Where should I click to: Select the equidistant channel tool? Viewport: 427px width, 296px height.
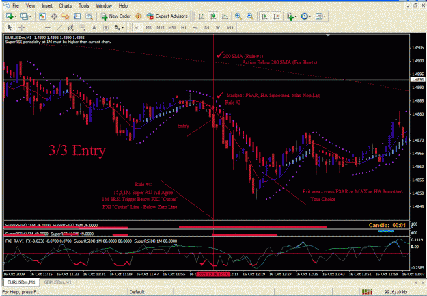coord(71,27)
